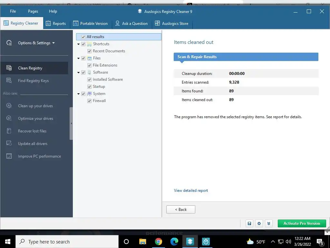Show hidden system tray icons
This screenshot has width=330, height=248.
273,242
